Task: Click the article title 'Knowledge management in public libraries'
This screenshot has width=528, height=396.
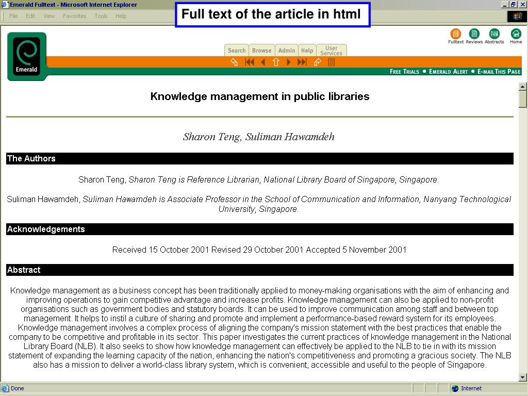Action: [x=260, y=96]
